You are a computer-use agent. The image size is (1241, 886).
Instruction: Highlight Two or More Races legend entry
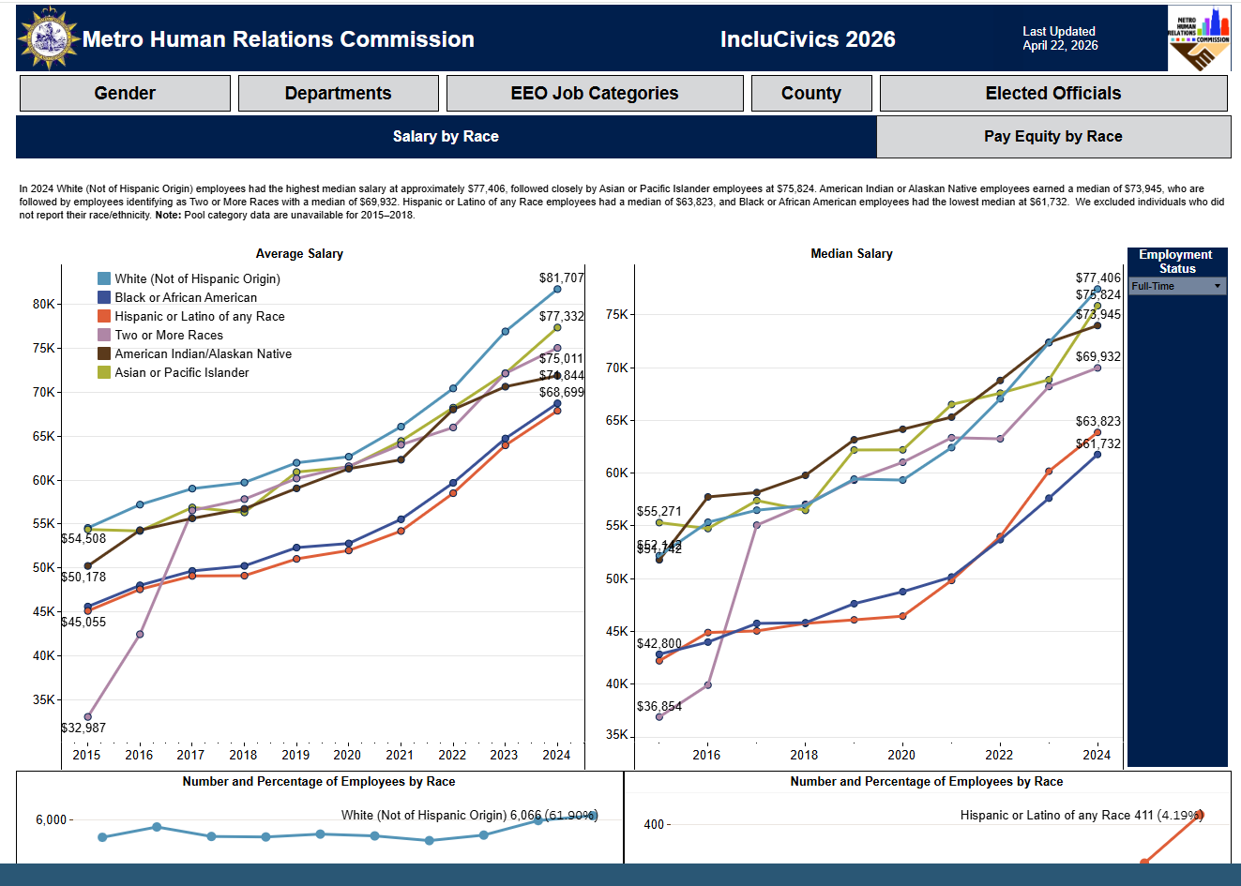coord(169,335)
